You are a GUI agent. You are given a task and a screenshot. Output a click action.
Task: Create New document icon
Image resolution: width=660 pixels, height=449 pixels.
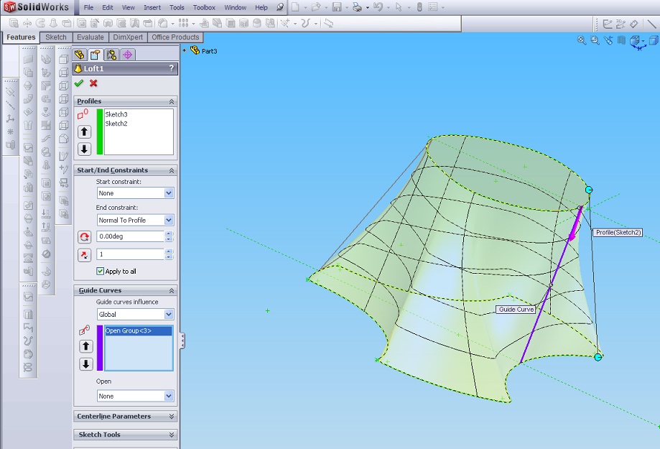click(295, 7)
